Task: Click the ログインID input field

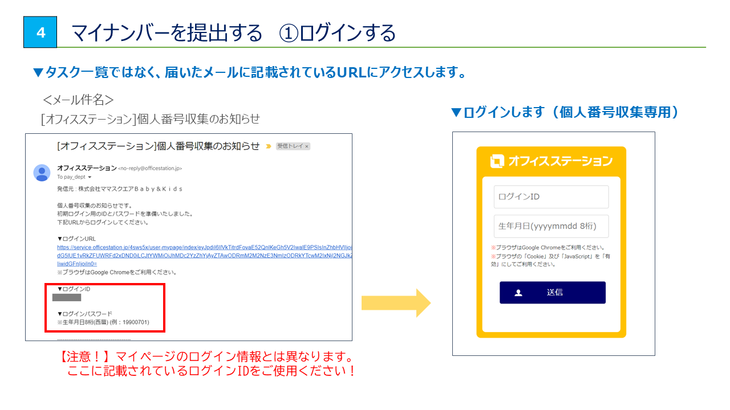Action: (551, 197)
